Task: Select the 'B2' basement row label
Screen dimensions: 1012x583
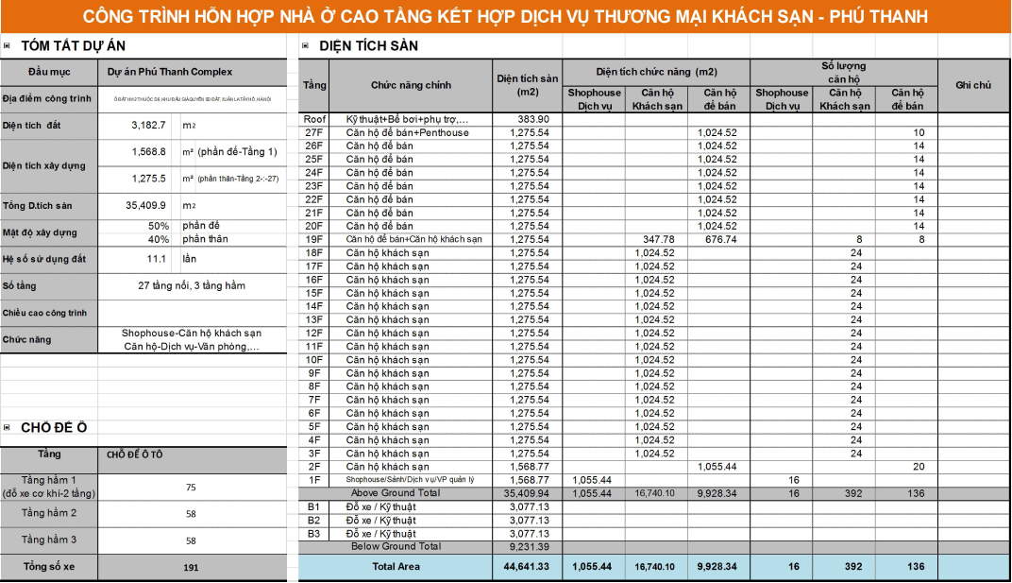Action: 313,521
